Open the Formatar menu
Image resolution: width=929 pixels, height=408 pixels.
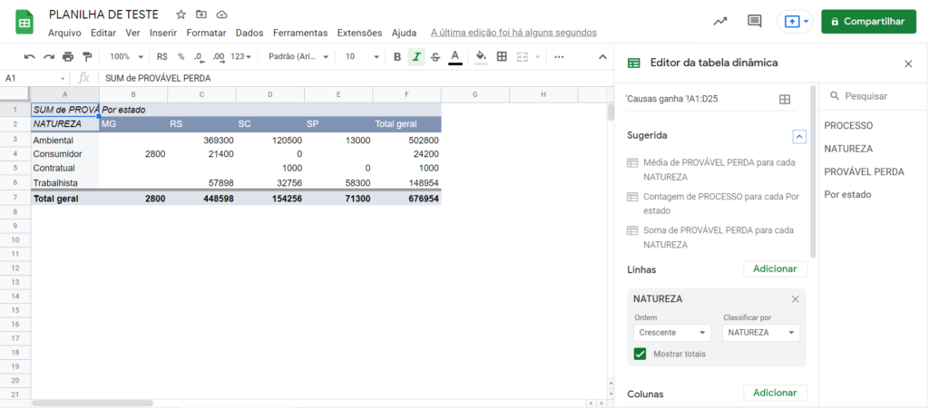pyautogui.click(x=206, y=33)
